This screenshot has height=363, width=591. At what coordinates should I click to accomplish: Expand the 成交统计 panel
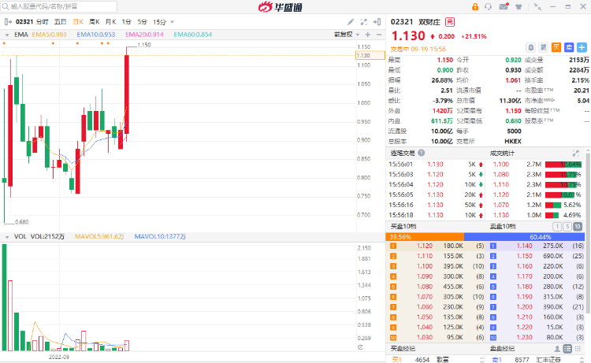click(575, 153)
